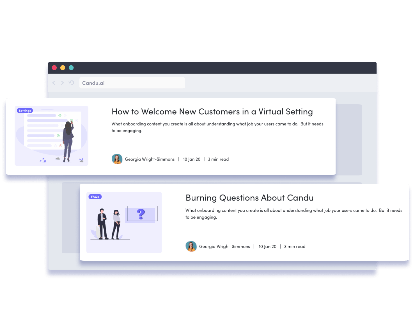This screenshot has width=415, height=324.
Task: Click the Welcome article description text
Action: click(217, 127)
